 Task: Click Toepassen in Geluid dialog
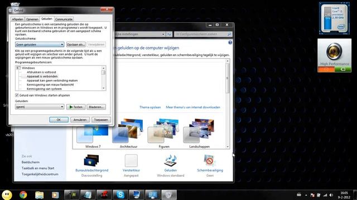[x=101, y=120]
